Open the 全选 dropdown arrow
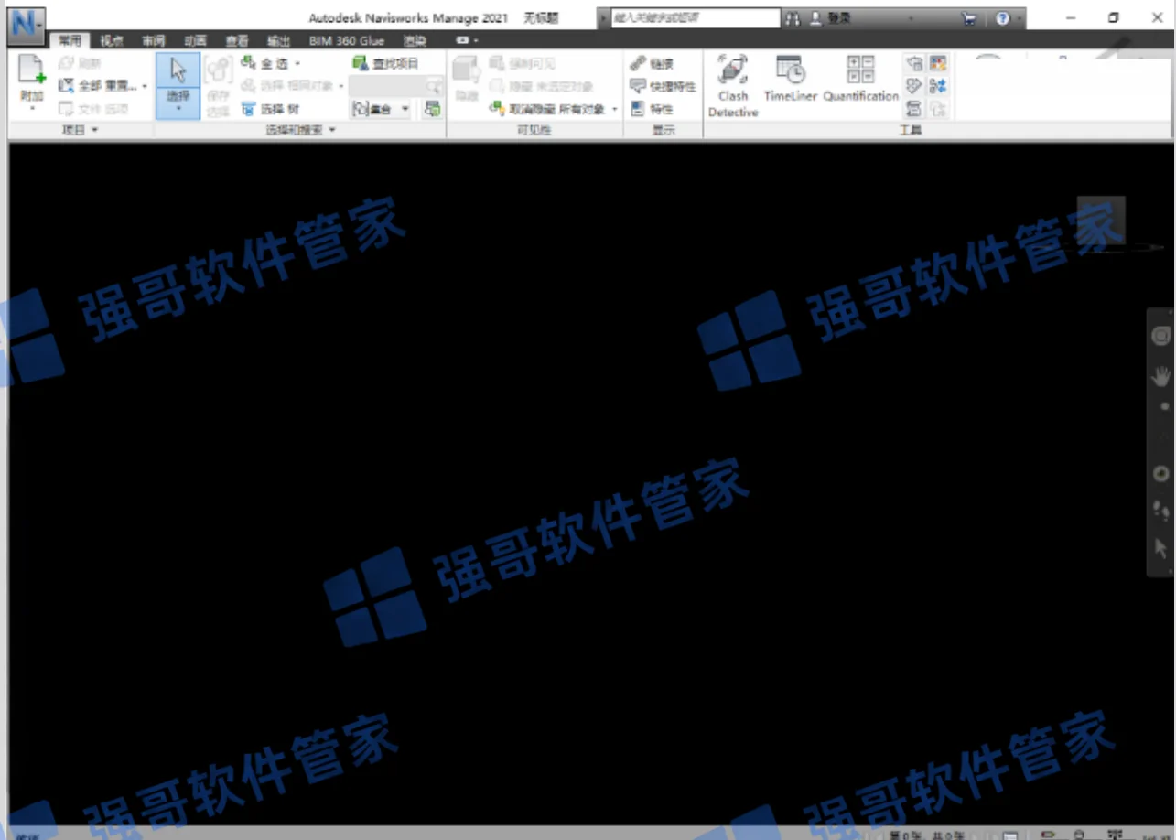Screen dimensions: 1176x840 click(297, 64)
